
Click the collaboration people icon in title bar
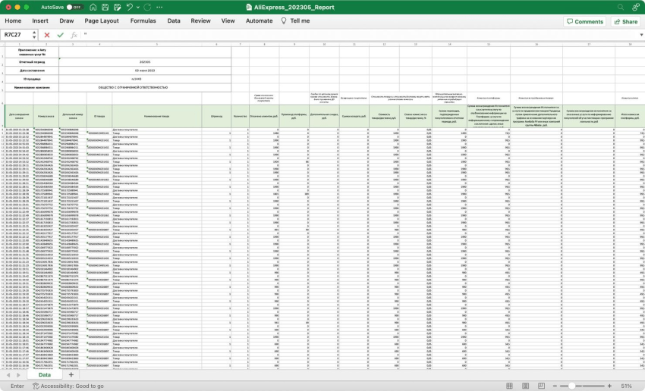pyautogui.click(x=636, y=7)
